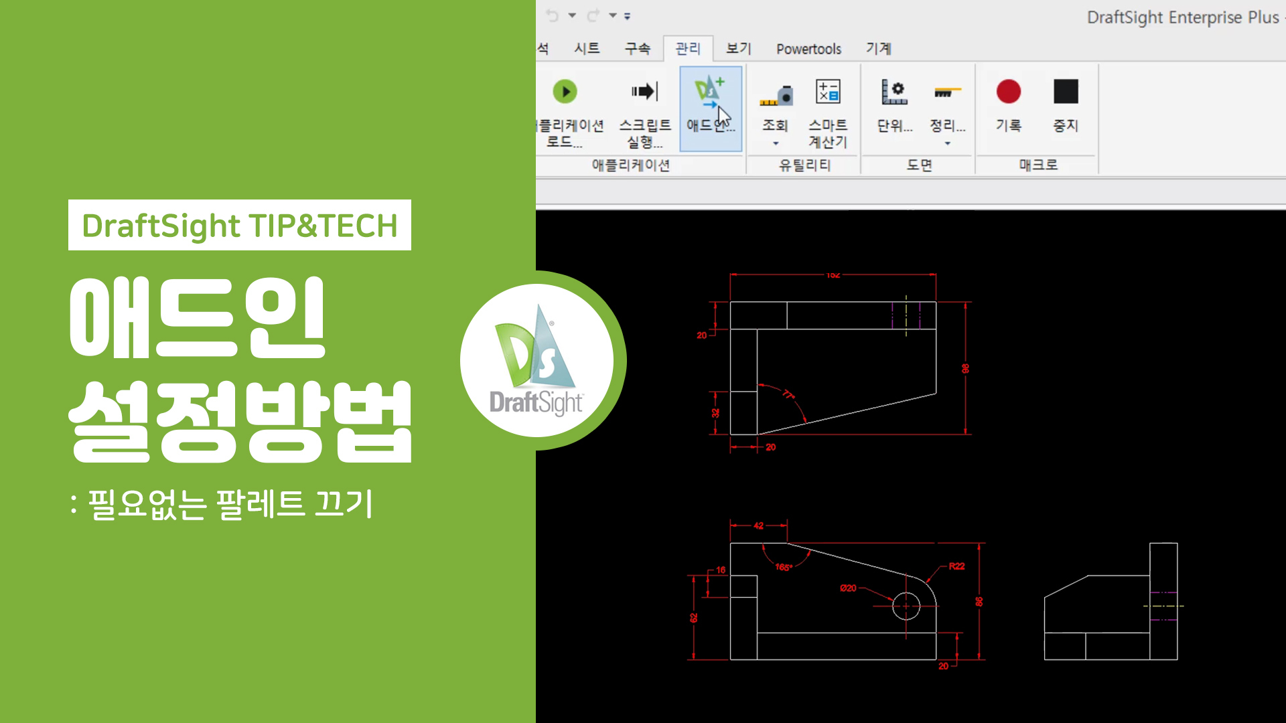Expand the Redo history dropdown arrow
This screenshot has width=1286, height=723.
[613, 15]
